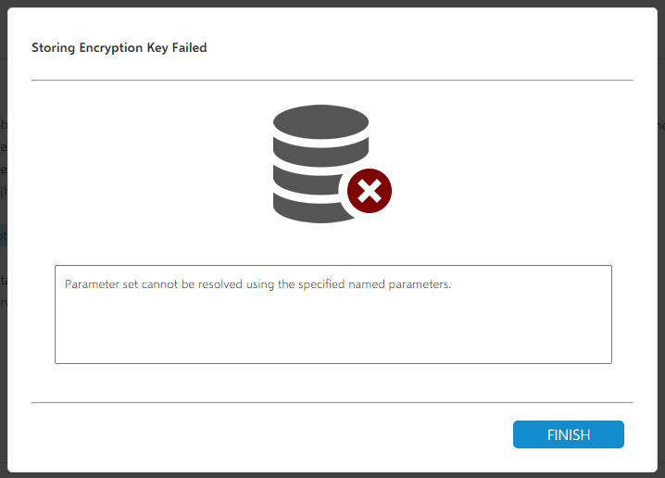Viewport: 665px width, 478px height.
Task: Click the "Storing Encryption Key Failed" dialog title
Action: tap(119, 47)
